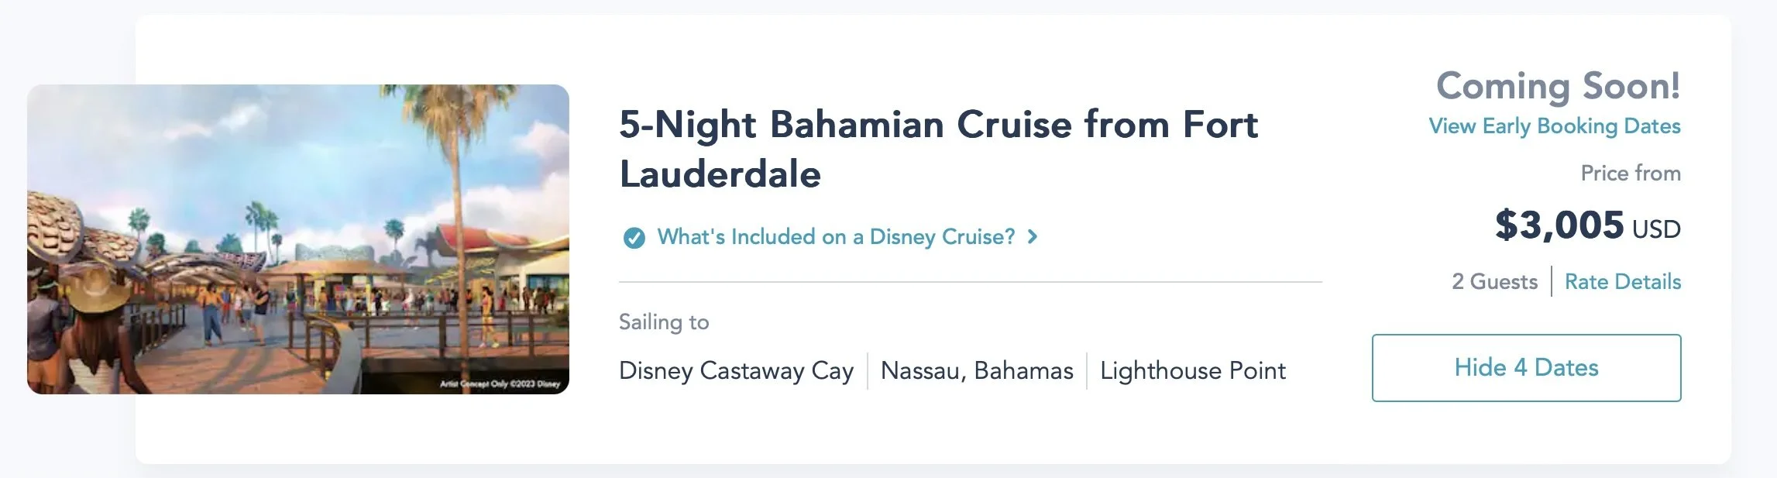This screenshot has height=478, width=1777.
Task: Click the 2 Guests label
Action: click(x=1494, y=282)
